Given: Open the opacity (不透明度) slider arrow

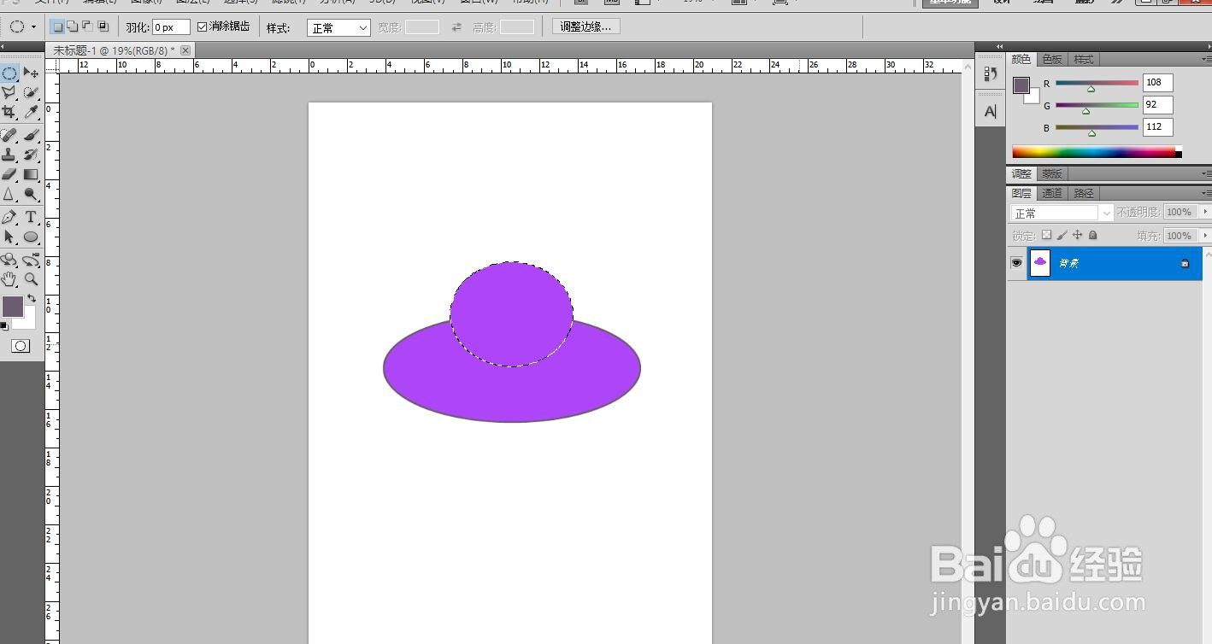Looking at the screenshot, I should (x=1205, y=212).
